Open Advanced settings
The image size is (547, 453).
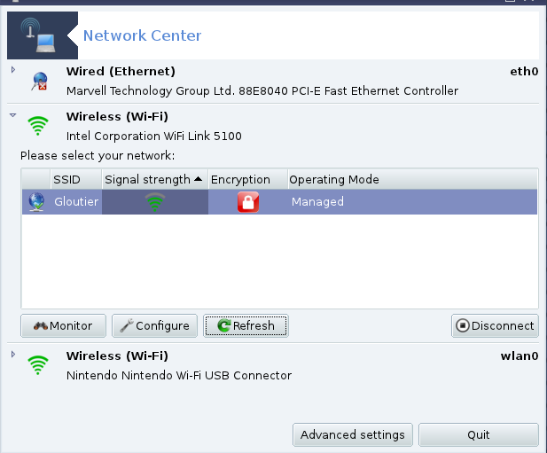[353, 435]
